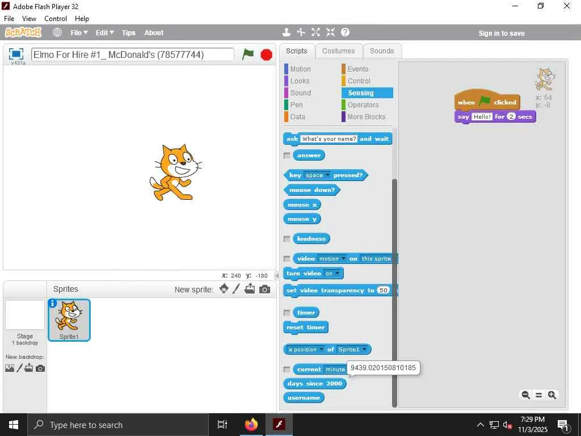Screen dimensions: 581x436
Task: Switch stage to full screen mode
Action: point(16,54)
